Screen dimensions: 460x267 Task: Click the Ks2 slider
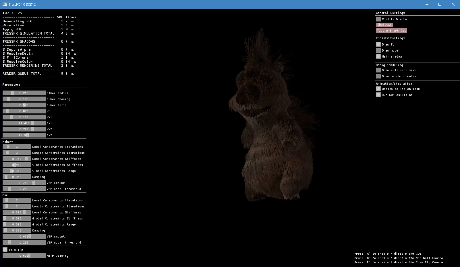[24, 129]
